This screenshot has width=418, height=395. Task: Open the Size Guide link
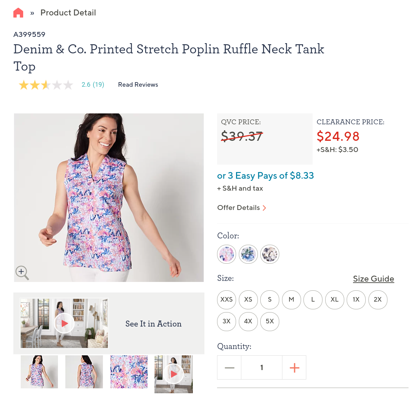[373, 279]
